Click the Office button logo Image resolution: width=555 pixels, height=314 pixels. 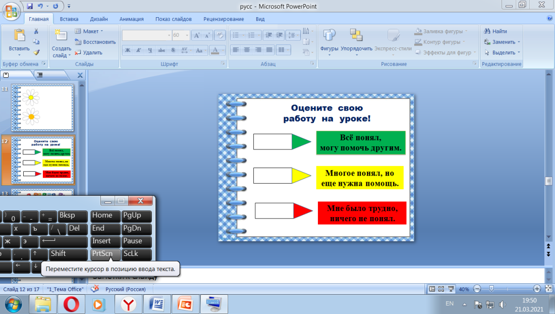(11, 9)
